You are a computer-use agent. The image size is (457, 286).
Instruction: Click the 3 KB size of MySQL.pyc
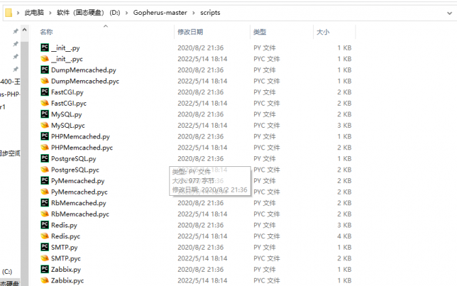(x=345, y=125)
